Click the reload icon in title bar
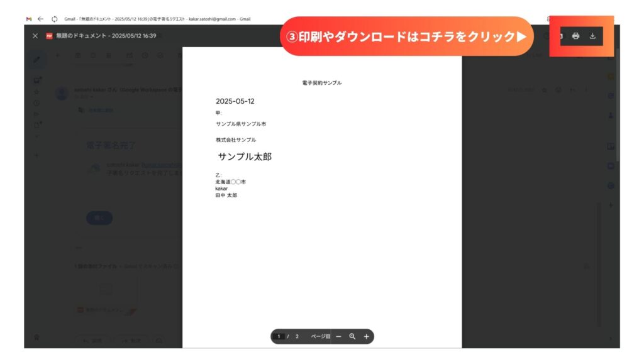Viewport: 644px width, 362px height. tap(55, 19)
